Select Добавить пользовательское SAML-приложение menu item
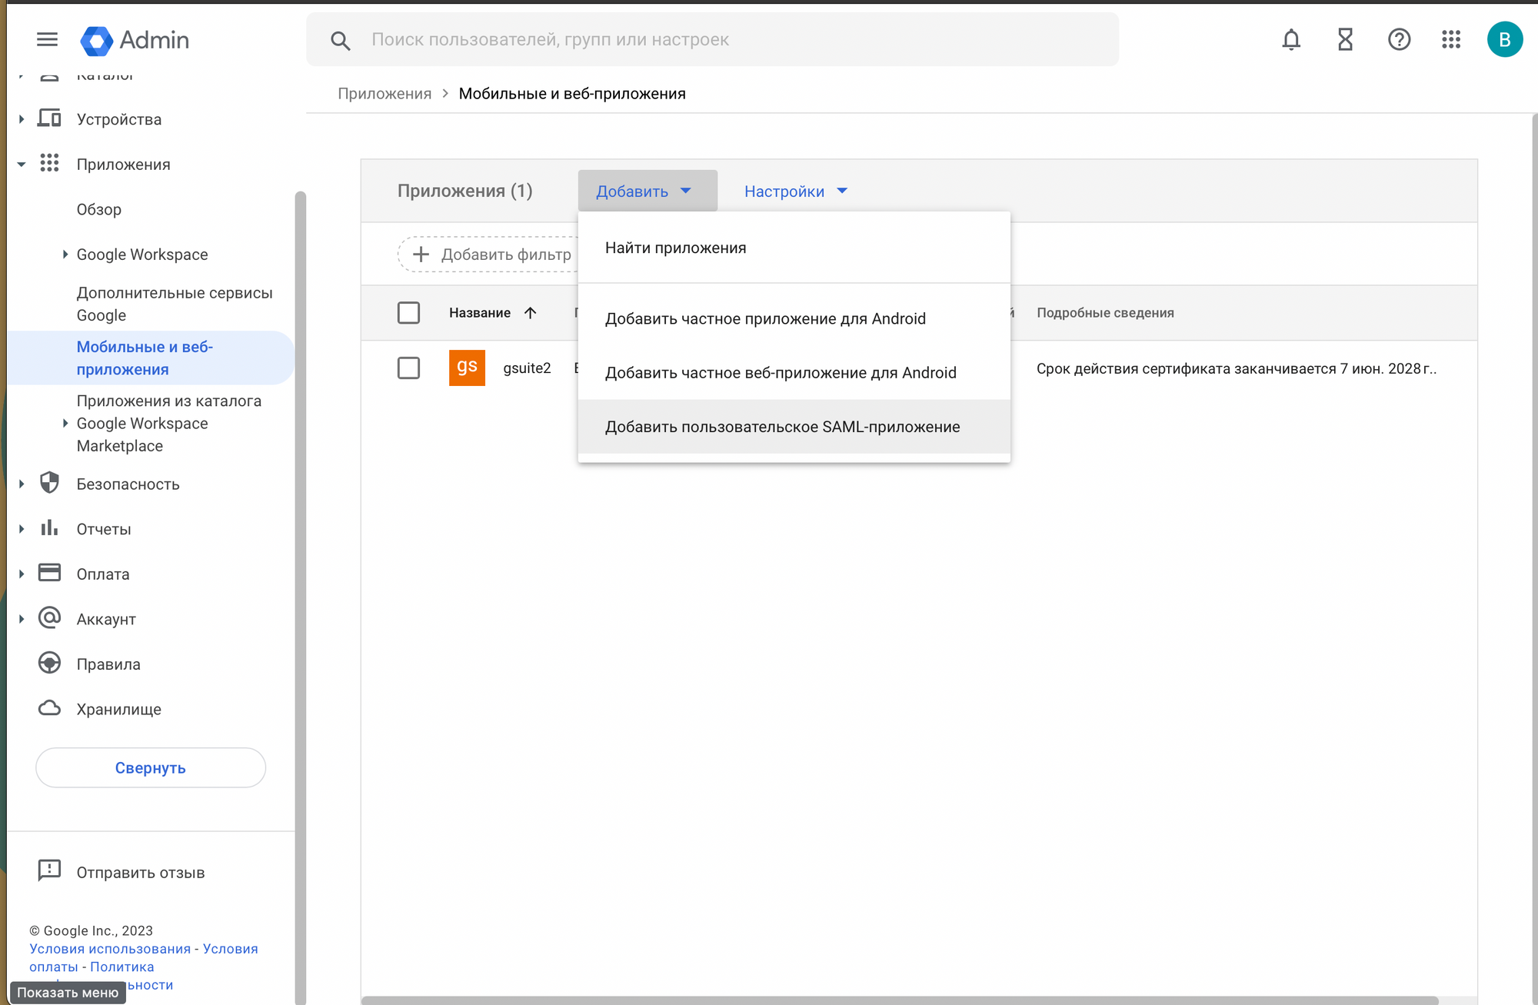This screenshot has height=1005, width=1538. (782, 427)
